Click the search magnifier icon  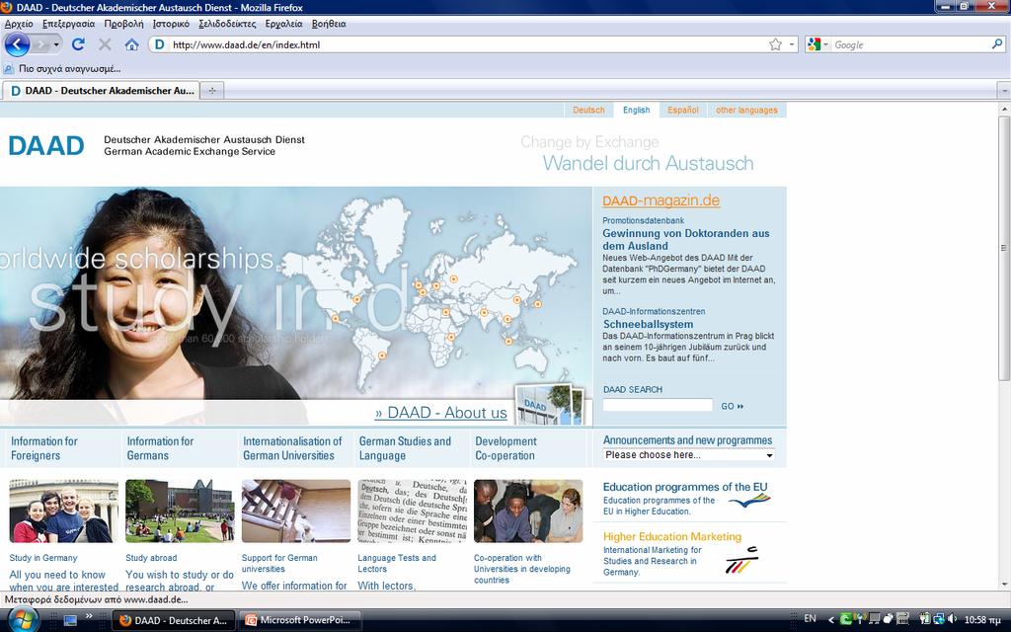point(997,43)
